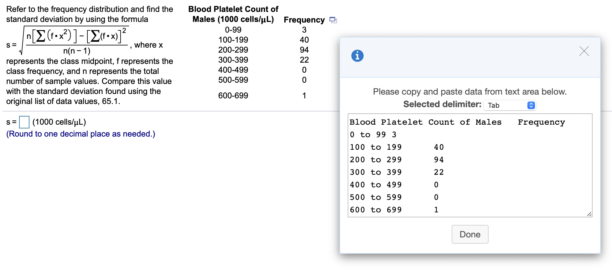Click the '300 to 399' line in text area
Screen dimensions: 612x270
[397, 172]
